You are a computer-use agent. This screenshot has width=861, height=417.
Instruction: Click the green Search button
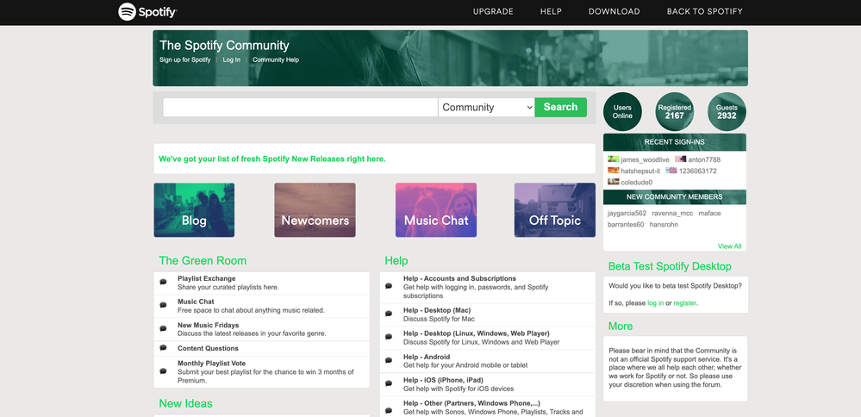pyautogui.click(x=560, y=108)
